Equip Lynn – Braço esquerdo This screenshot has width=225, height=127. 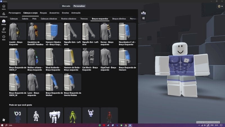(36, 82)
